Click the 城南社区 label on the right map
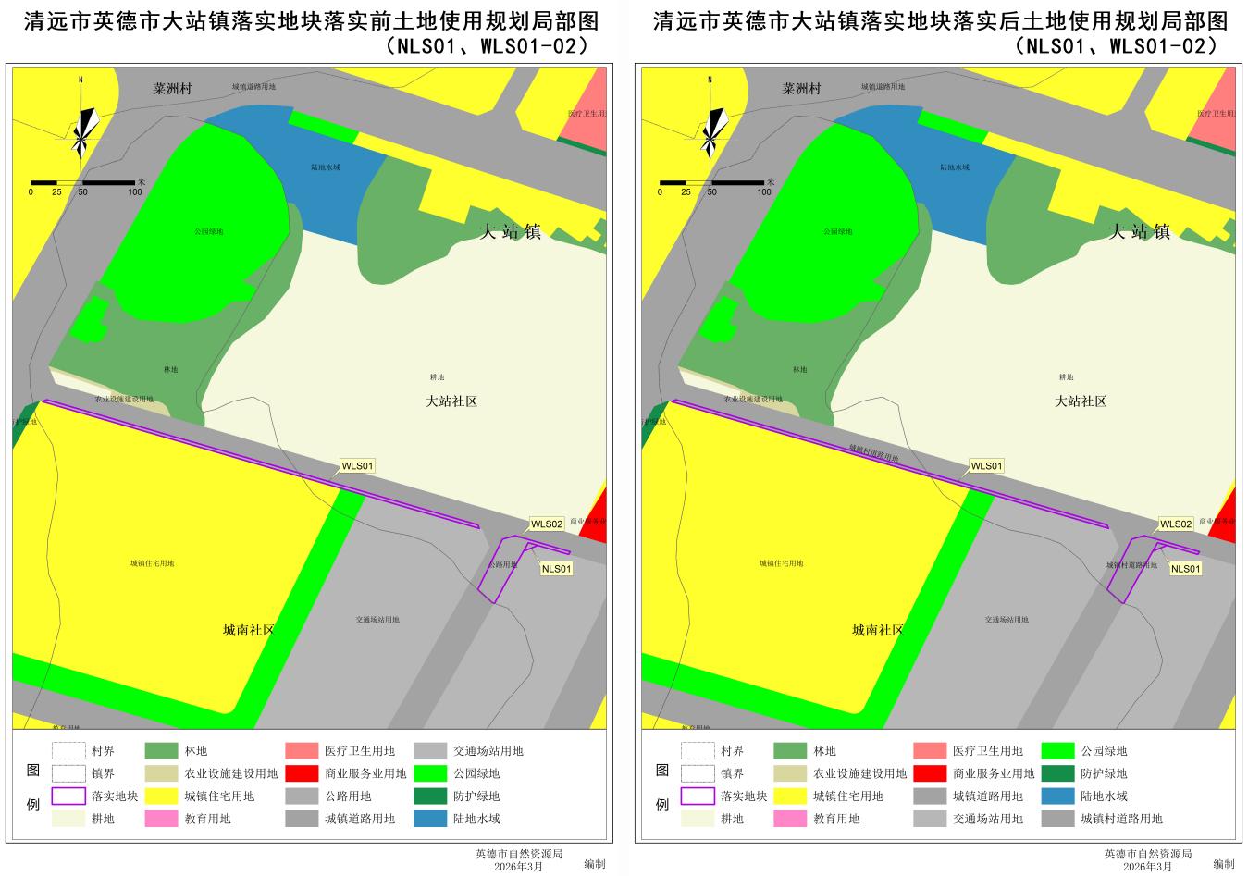The image size is (1248, 876). pyautogui.click(x=878, y=630)
